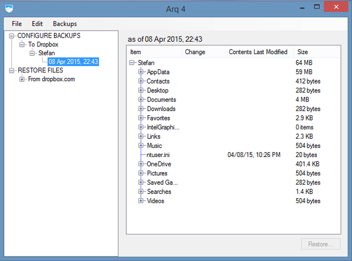Expand the Favorites folder

click(x=141, y=118)
